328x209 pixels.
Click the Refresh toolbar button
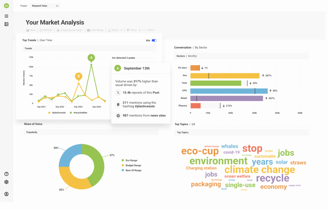point(46,30)
